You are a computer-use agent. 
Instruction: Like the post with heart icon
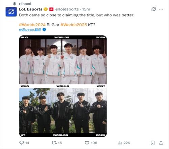(87, 143)
